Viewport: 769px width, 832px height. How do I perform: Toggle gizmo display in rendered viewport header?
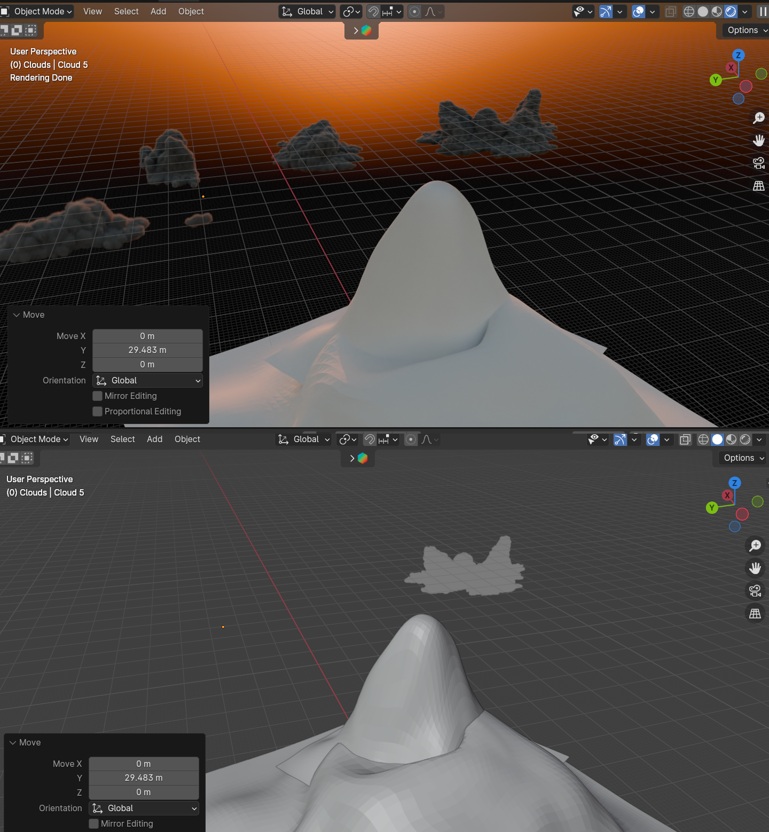tap(606, 12)
